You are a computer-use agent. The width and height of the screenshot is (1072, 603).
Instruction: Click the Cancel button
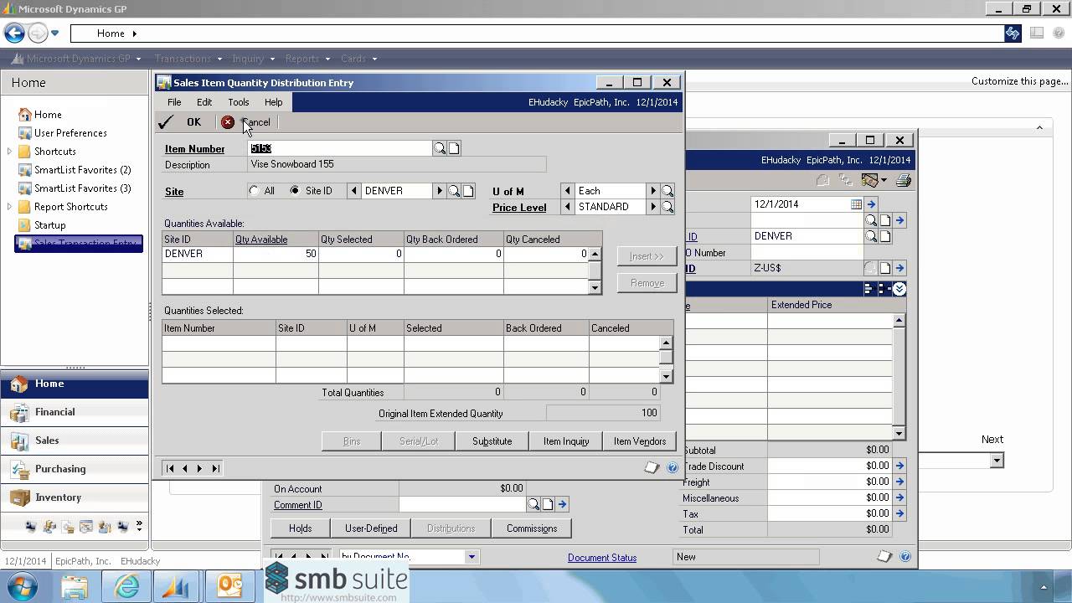(246, 122)
